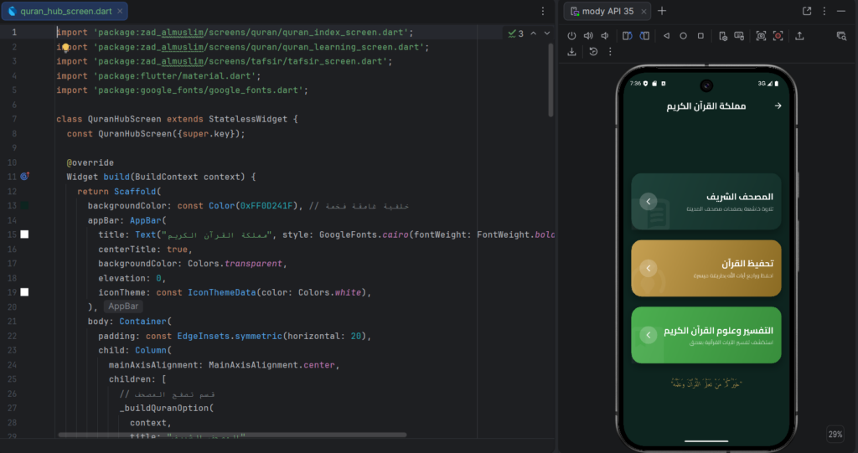
Task: Start emulator screen recording
Action: pos(778,36)
